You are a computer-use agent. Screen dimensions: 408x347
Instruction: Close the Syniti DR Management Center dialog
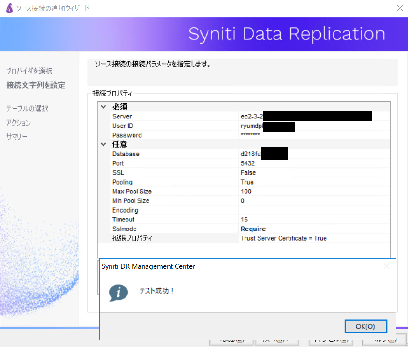[x=386, y=266]
